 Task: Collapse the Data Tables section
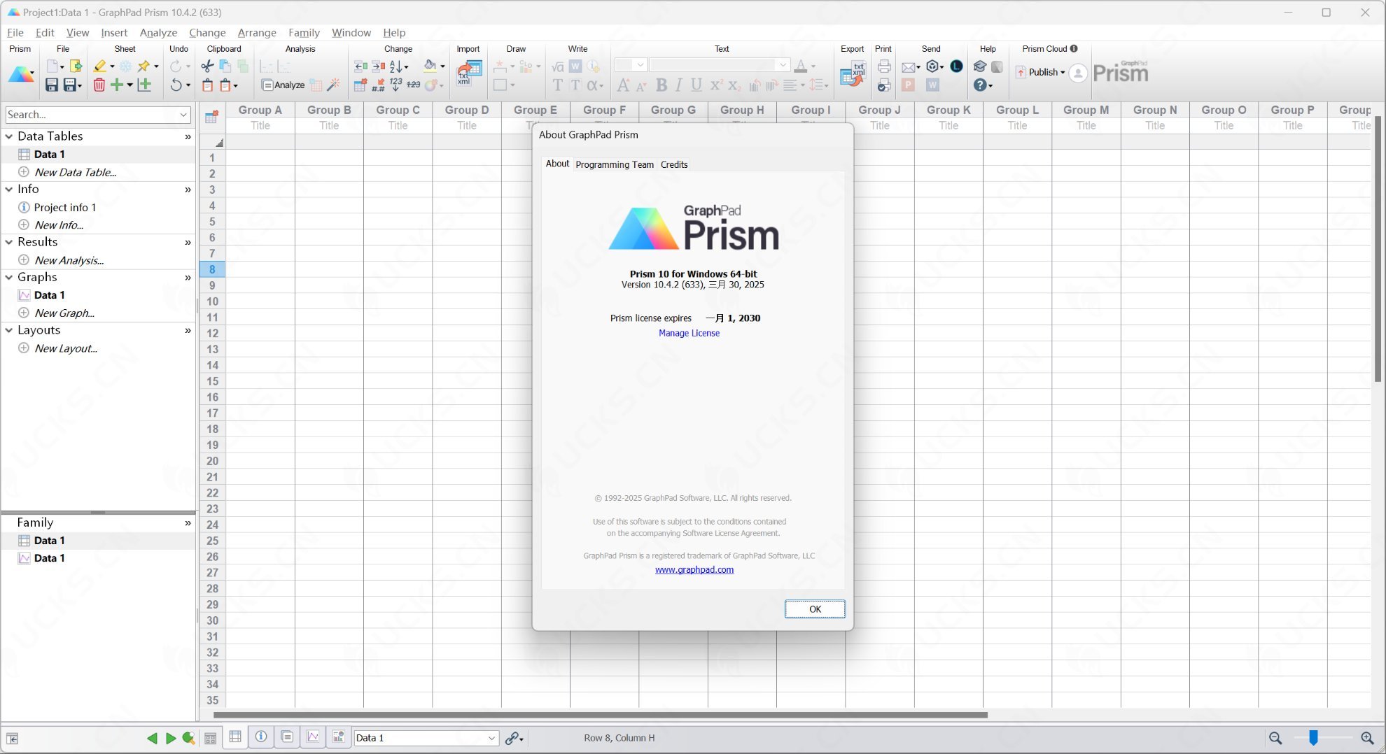pos(9,136)
